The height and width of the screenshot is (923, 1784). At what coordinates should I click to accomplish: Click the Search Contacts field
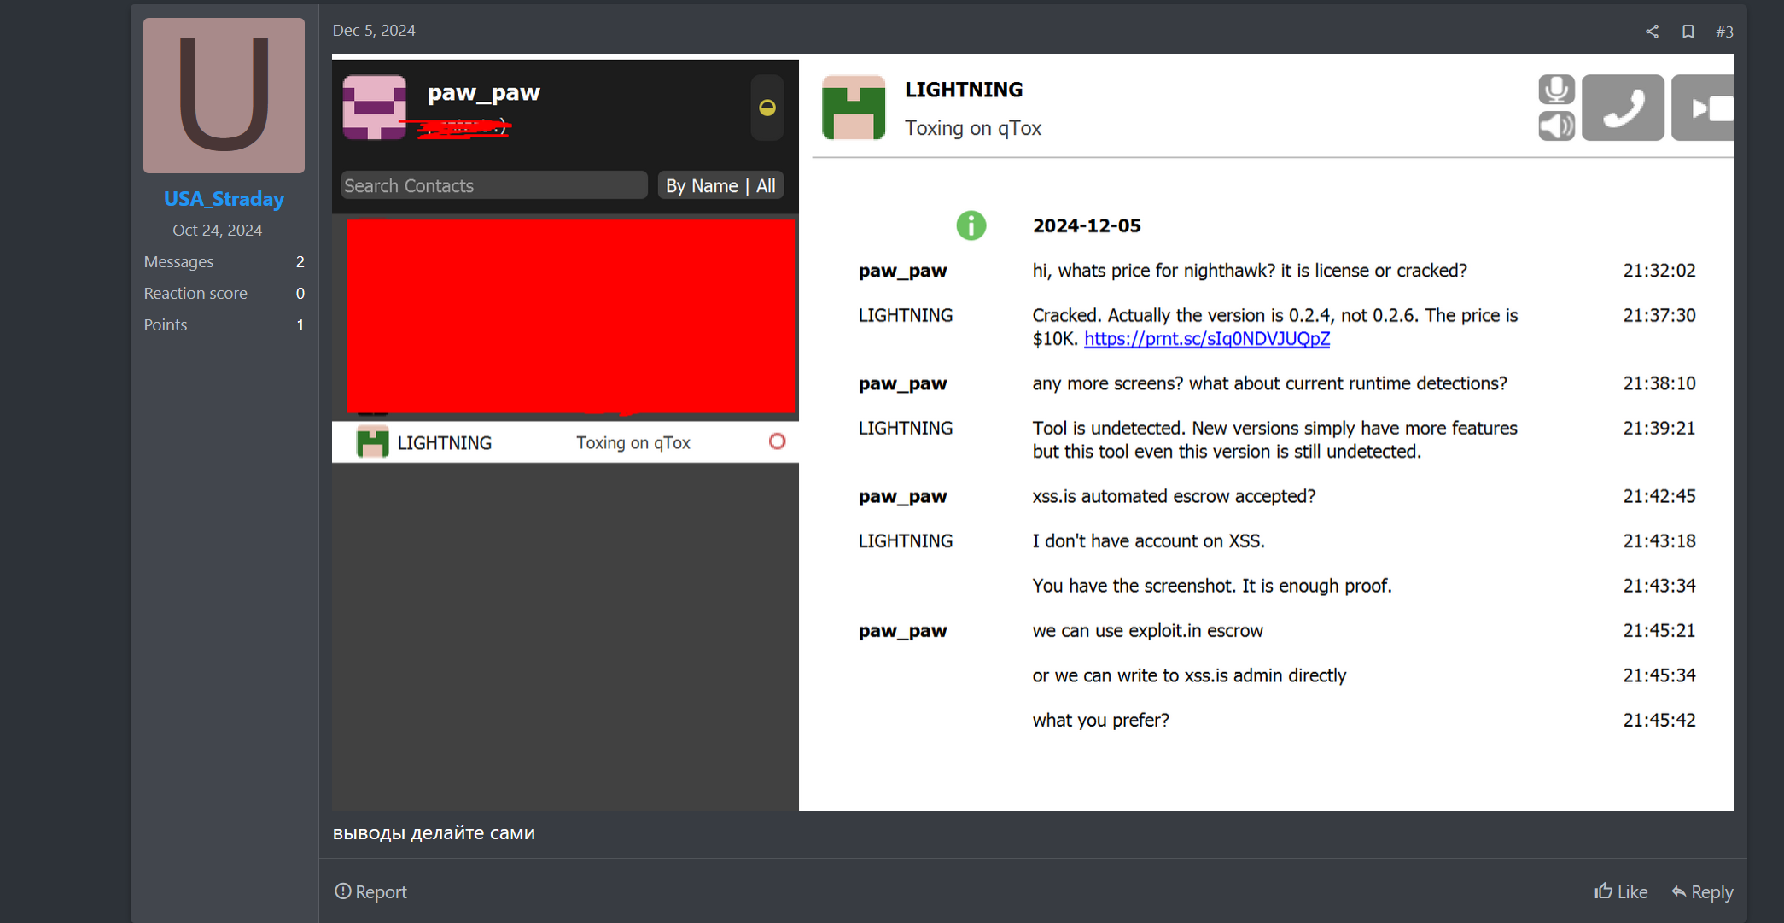tap(493, 185)
